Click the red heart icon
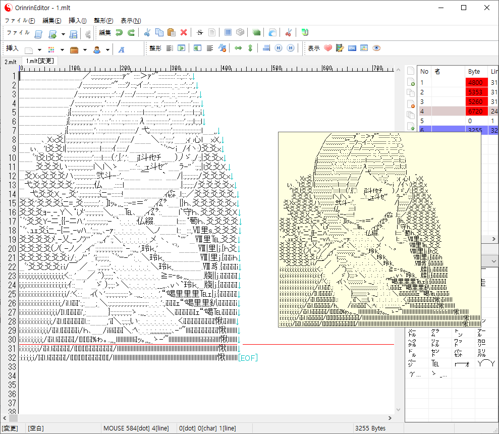The image size is (499, 434). (328, 48)
